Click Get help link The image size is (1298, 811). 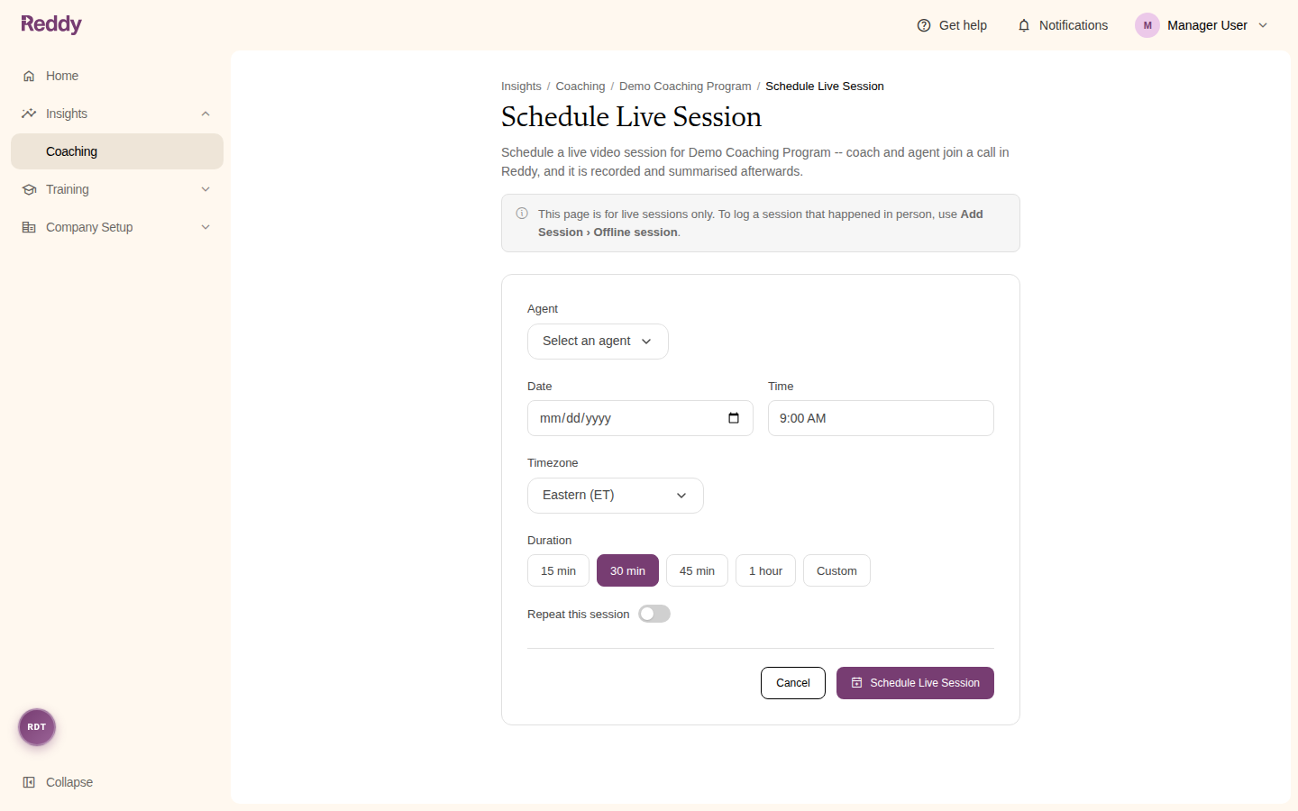[952, 25]
